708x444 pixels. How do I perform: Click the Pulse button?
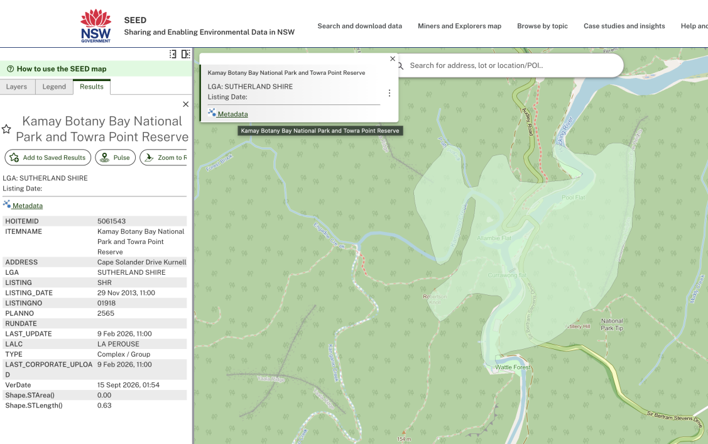coord(115,157)
